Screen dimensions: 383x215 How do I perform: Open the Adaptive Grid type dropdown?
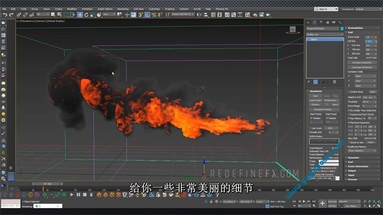369,97
